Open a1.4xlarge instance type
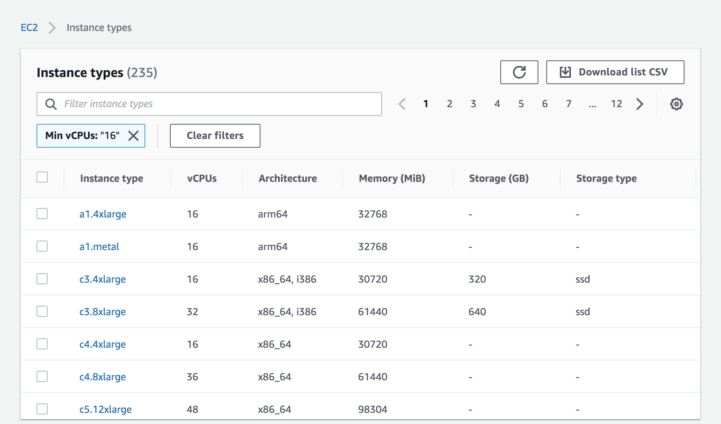This screenshot has height=424, width=721. (x=103, y=214)
